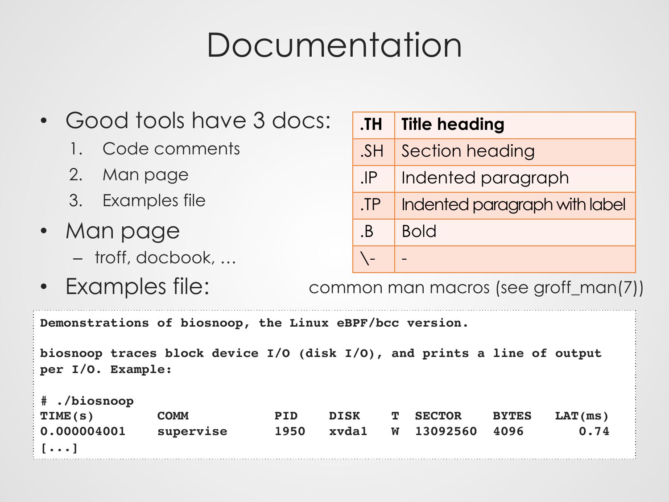Select the "supervise" COMM value in output
The image size is (669, 502).
pos(192,431)
